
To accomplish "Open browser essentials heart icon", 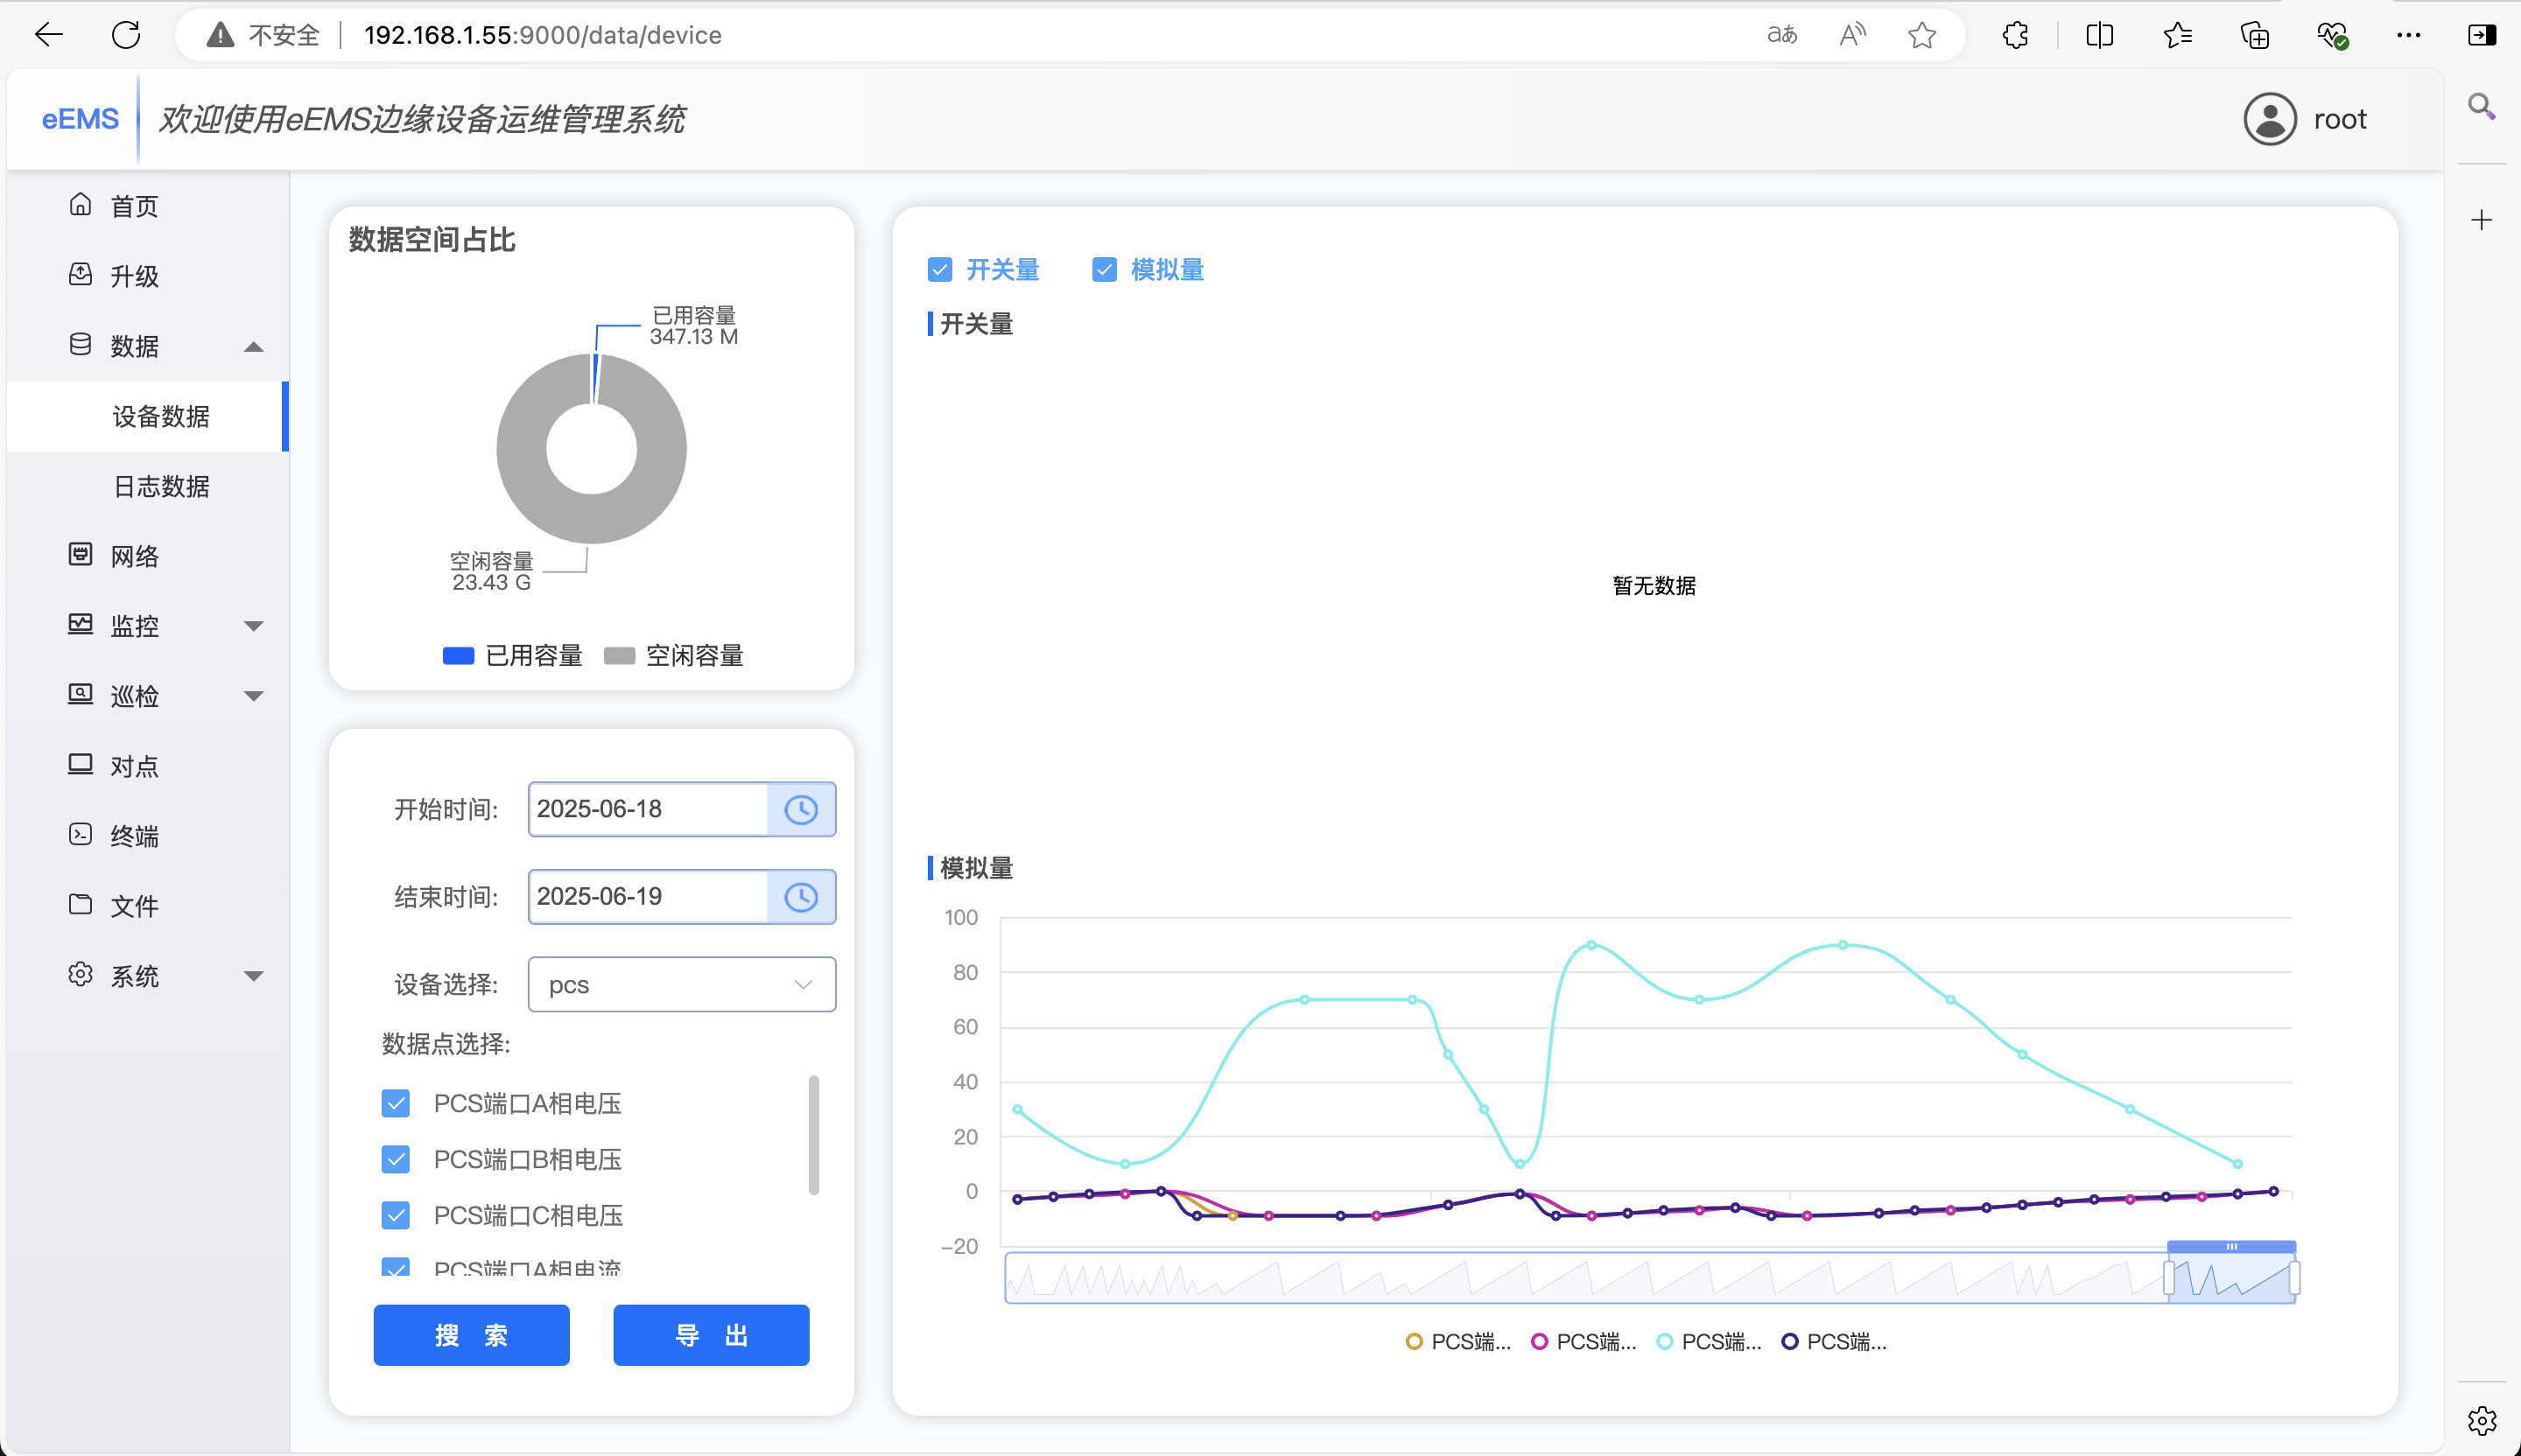I will pyautogui.click(x=2333, y=35).
